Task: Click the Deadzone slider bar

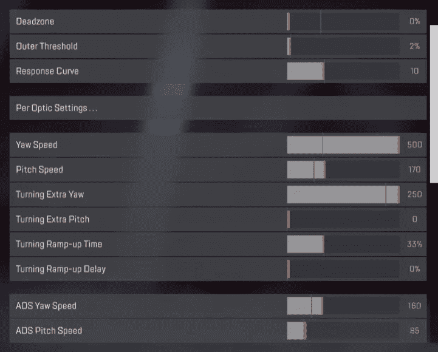Action: coord(343,21)
